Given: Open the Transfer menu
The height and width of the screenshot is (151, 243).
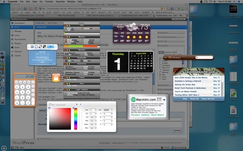Looking at the screenshot, I should click(49, 2).
